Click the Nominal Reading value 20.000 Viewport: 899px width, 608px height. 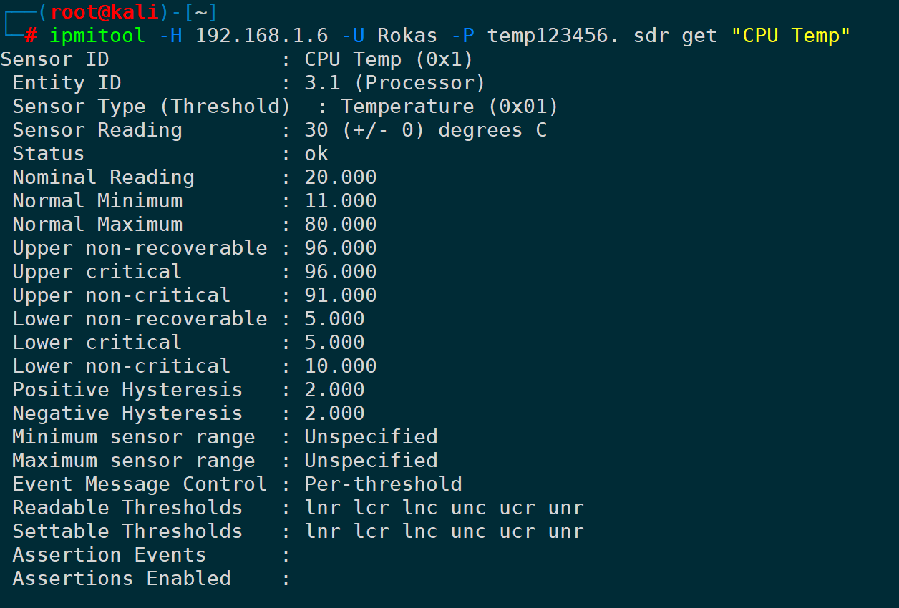coord(341,177)
